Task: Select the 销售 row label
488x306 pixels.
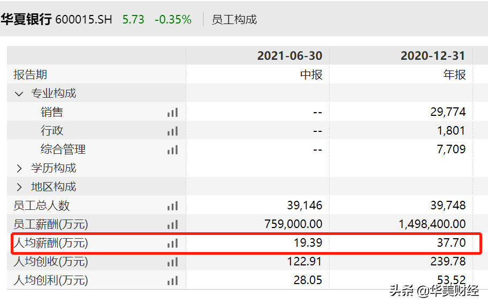Action: (x=52, y=112)
